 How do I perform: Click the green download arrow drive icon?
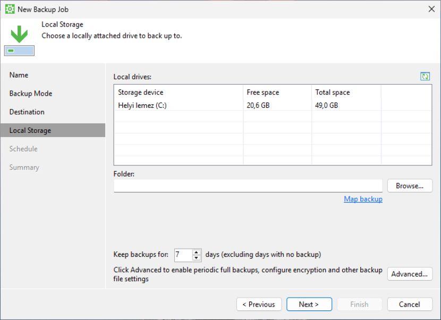[19, 40]
